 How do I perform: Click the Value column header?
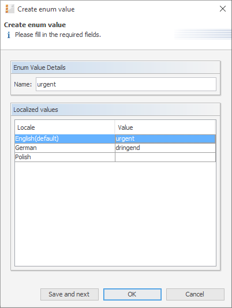click(165, 127)
